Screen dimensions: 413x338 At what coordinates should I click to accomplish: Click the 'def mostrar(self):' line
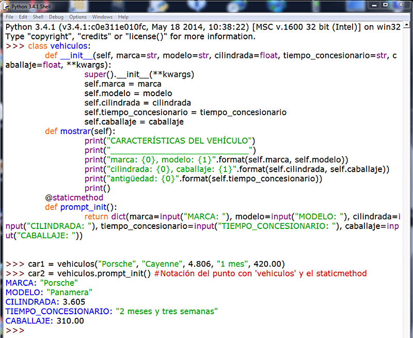(x=80, y=131)
